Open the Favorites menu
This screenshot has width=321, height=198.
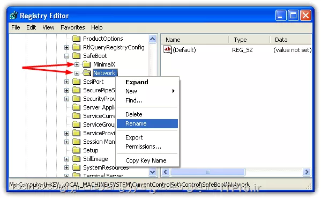pos(73,27)
